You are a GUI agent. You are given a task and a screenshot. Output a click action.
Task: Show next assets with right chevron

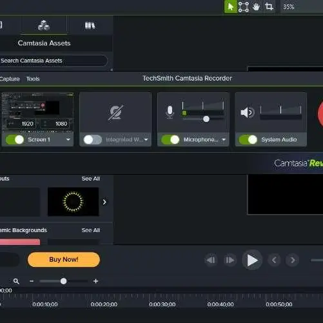point(104,202)
